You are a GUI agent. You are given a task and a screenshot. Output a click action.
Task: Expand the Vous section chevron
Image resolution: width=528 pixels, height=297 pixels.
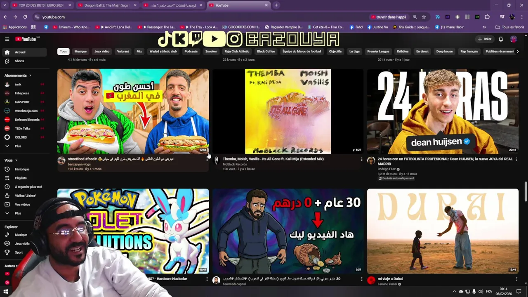pos(16,160)
